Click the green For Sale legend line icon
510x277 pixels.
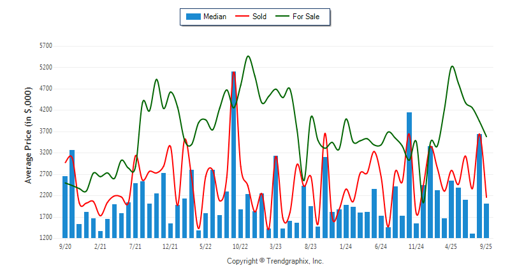(x=282, y=17)
